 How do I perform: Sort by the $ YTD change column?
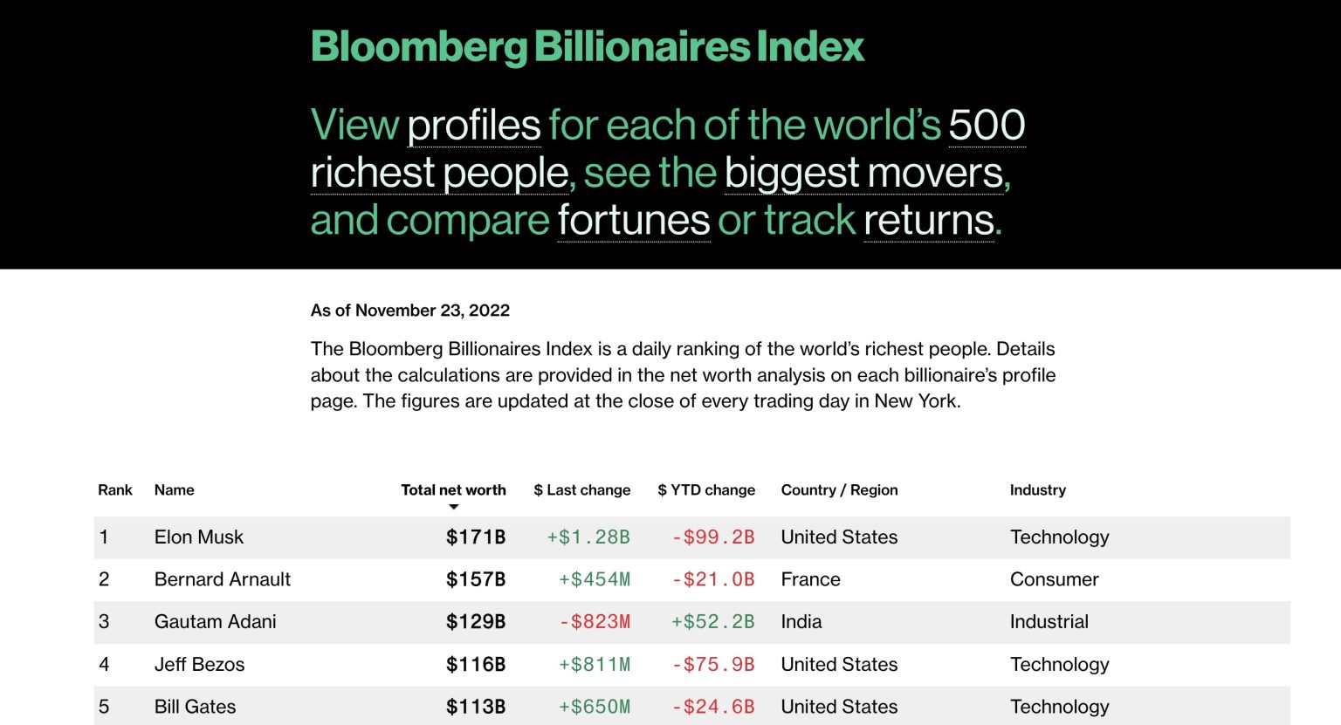(x=706, y=489)
